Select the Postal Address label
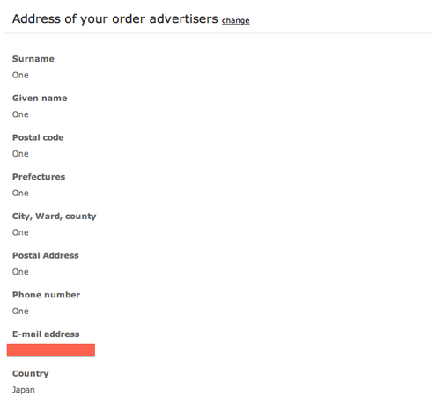435x411 pixels. pyautogui.click(x=46, y=255)
